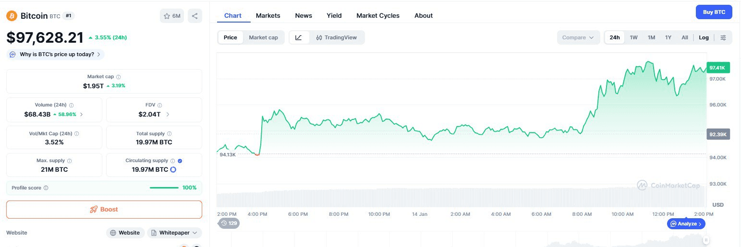Select the line chart icon
This screenshot has width=741, height=247.
coord(299,37)
